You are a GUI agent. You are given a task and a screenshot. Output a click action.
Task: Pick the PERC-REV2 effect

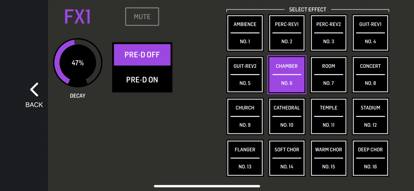point(329,33)
